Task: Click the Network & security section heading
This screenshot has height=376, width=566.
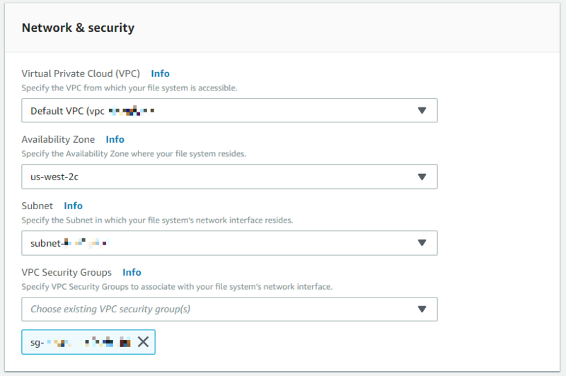Action: click(78, 28)
